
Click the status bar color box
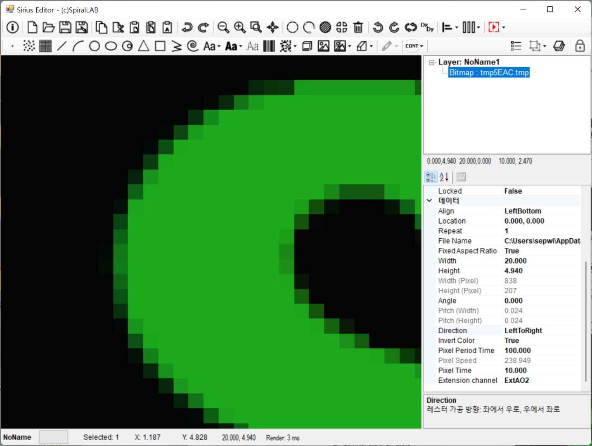[53, 437]
